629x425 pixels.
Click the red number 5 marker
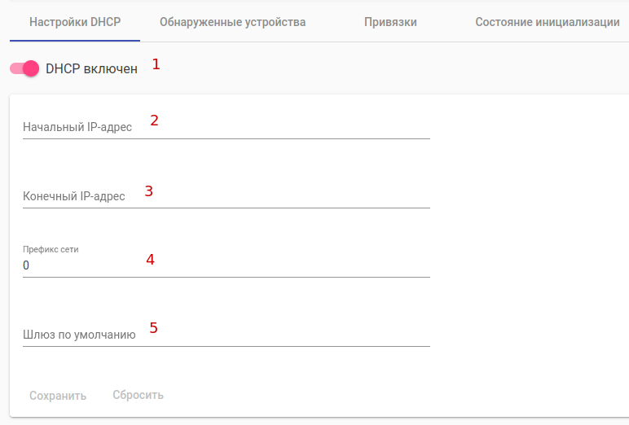[x=153, y=328]
